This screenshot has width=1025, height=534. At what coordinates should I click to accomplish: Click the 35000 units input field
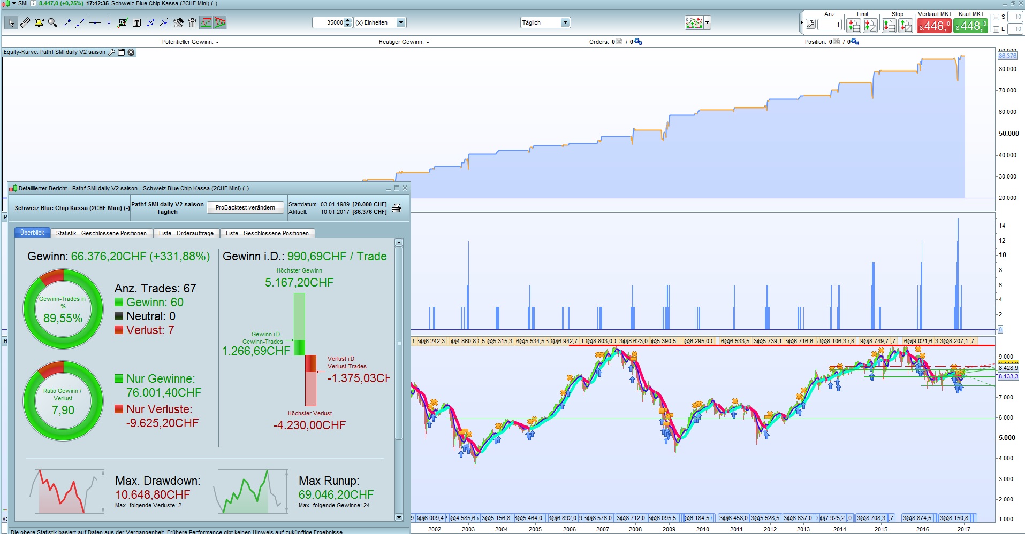[x=329, y=22]
